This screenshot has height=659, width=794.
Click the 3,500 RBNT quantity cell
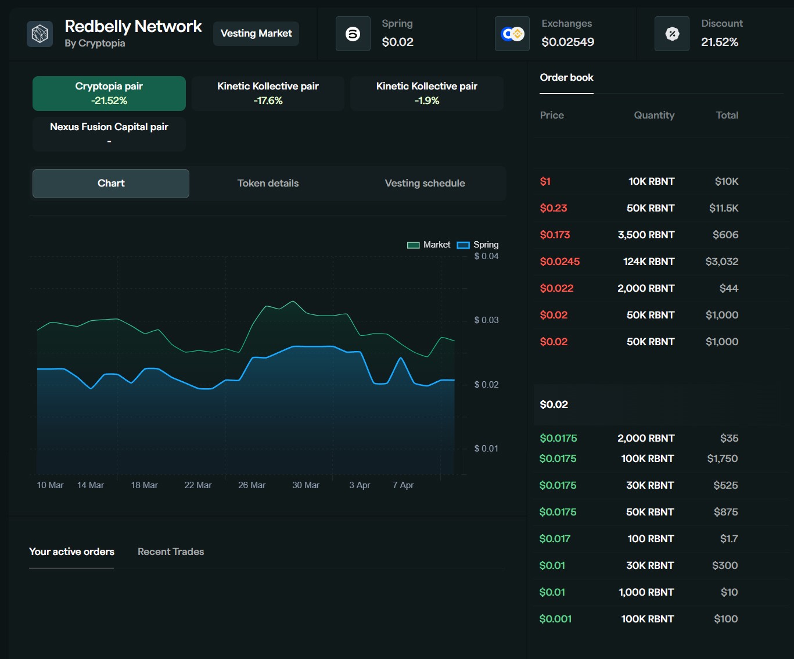click(x=646, y=235)
